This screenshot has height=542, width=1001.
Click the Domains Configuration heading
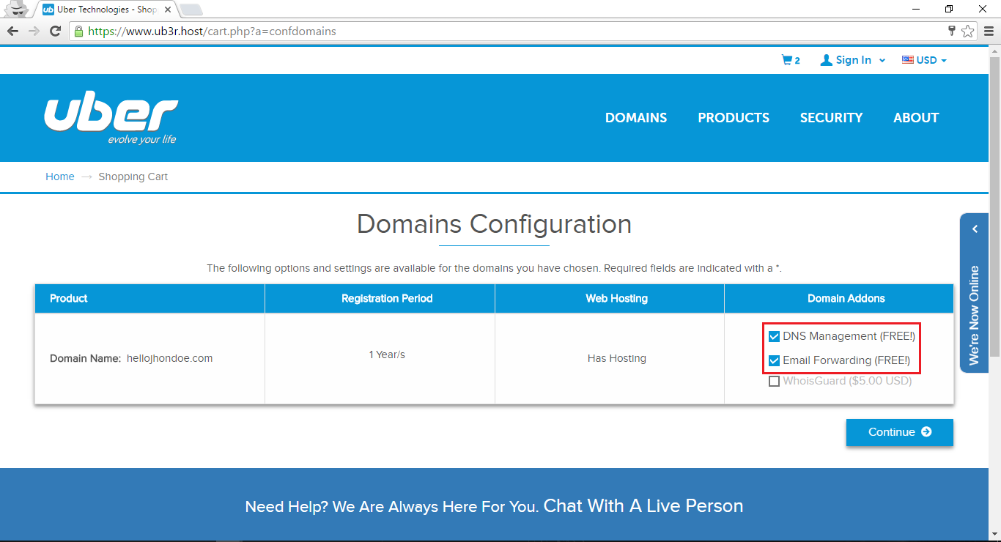pyautogui.click(x=494, y=223)
